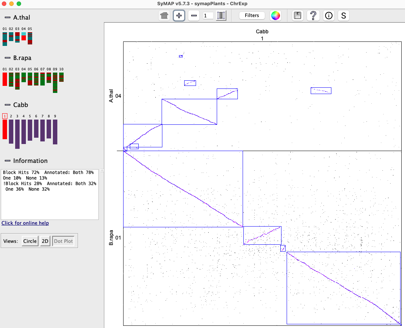Screen dimensions: 405x328
Task: Toggle B.rapa chromosome 01 selection
Action: [5, 79]
